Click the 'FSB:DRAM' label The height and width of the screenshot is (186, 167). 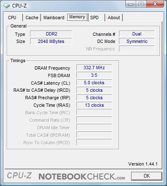click(x=59, y=75)
